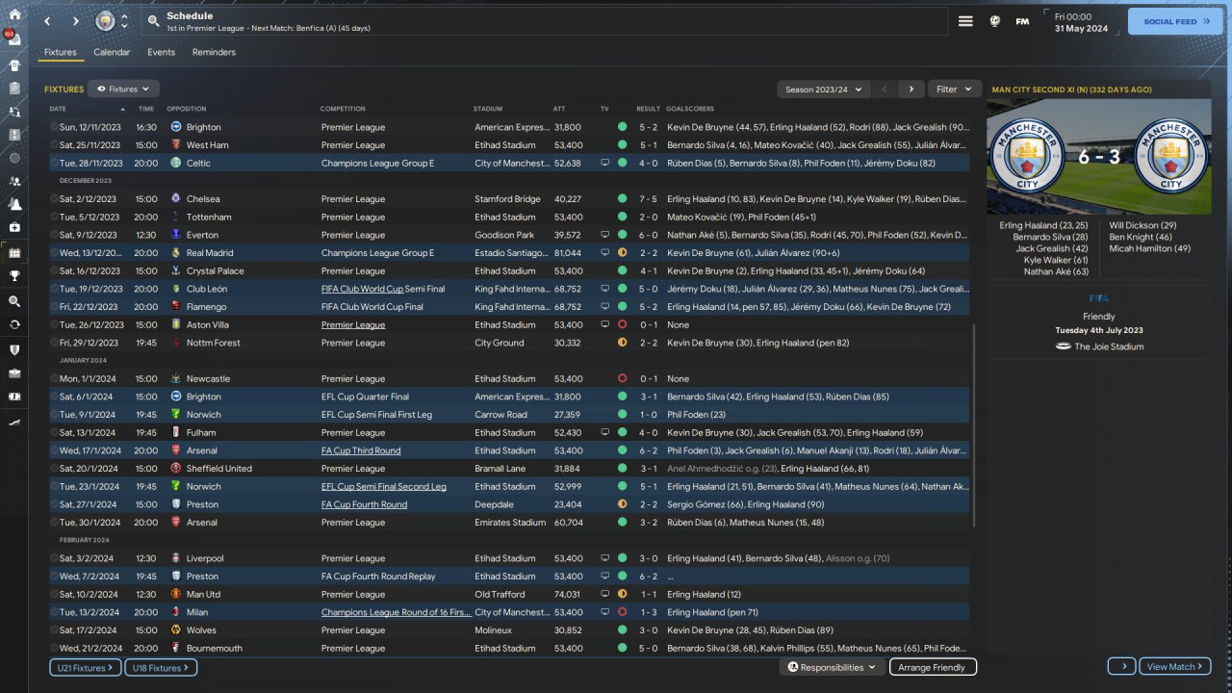Click the search magnifier in top bar
Image resolution: width=1232 pixels, height=693 pixels.
[154, 20]
